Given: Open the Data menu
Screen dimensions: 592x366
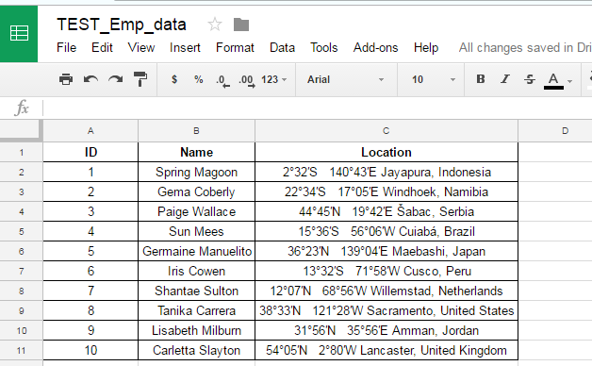Looking at the screenshot, I should point(282,47).
